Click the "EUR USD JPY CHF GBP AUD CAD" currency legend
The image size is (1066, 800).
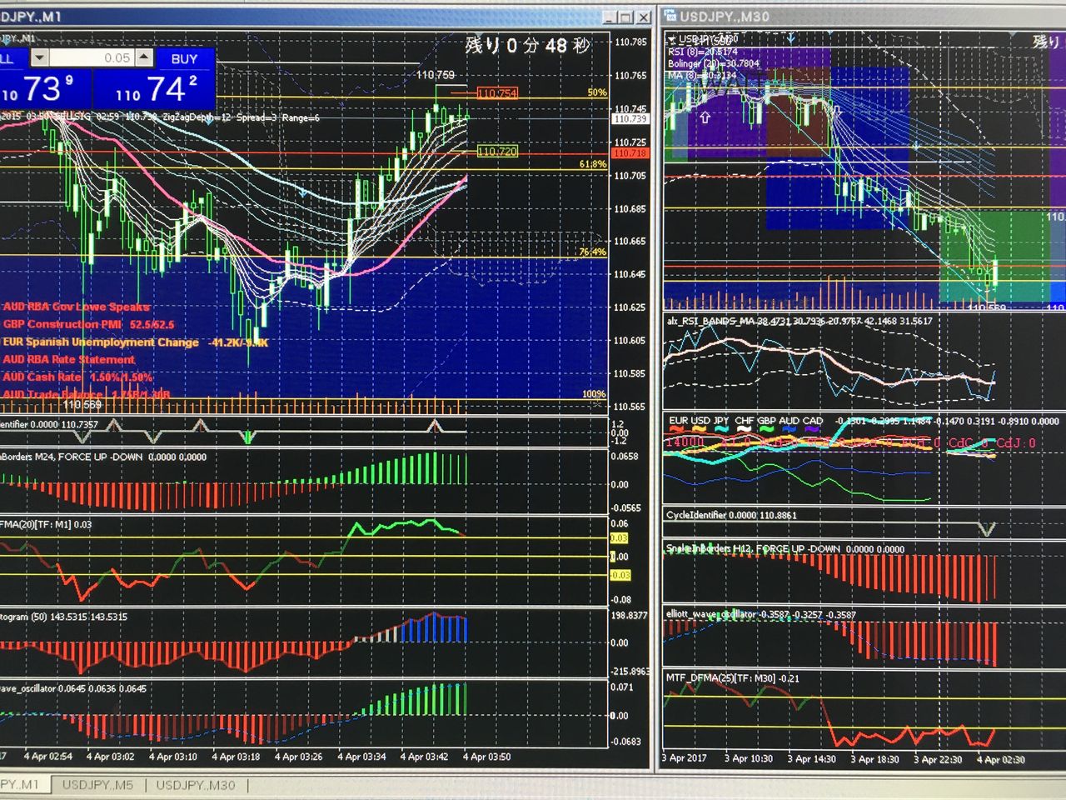(746, 422)
